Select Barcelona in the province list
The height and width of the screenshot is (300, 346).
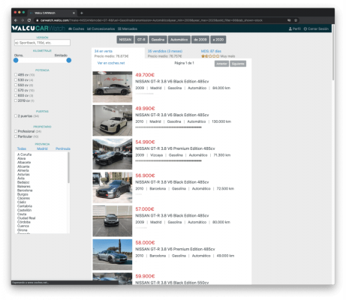click(x=25, y=190)
